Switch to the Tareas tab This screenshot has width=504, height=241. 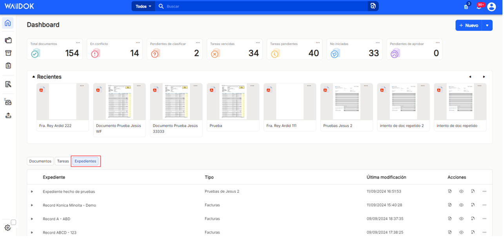click(x=63, y=162)
